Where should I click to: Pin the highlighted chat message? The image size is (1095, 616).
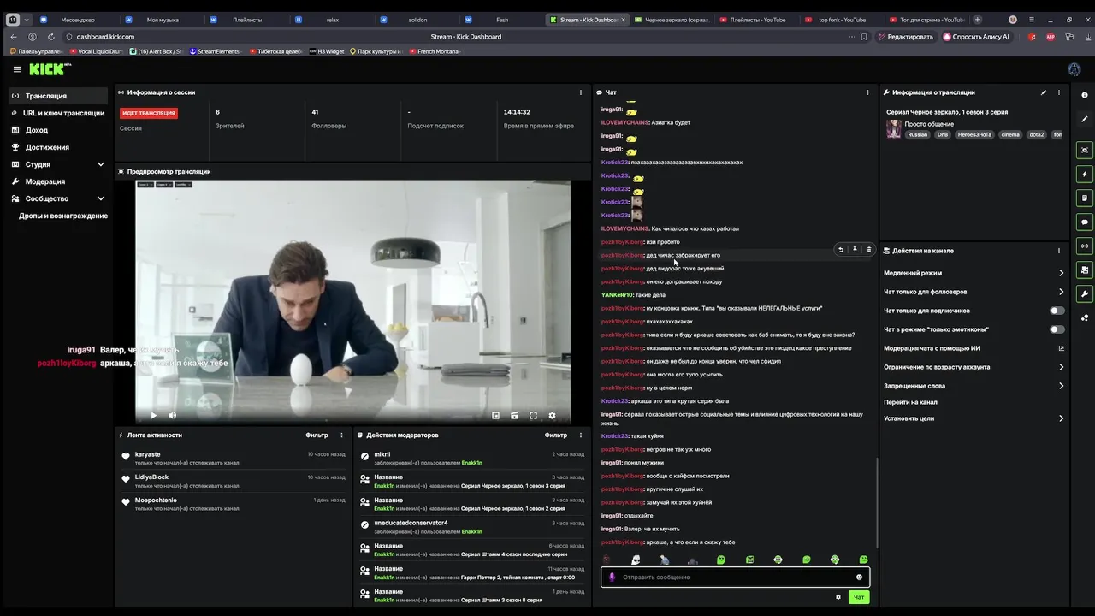pos(855,250)
